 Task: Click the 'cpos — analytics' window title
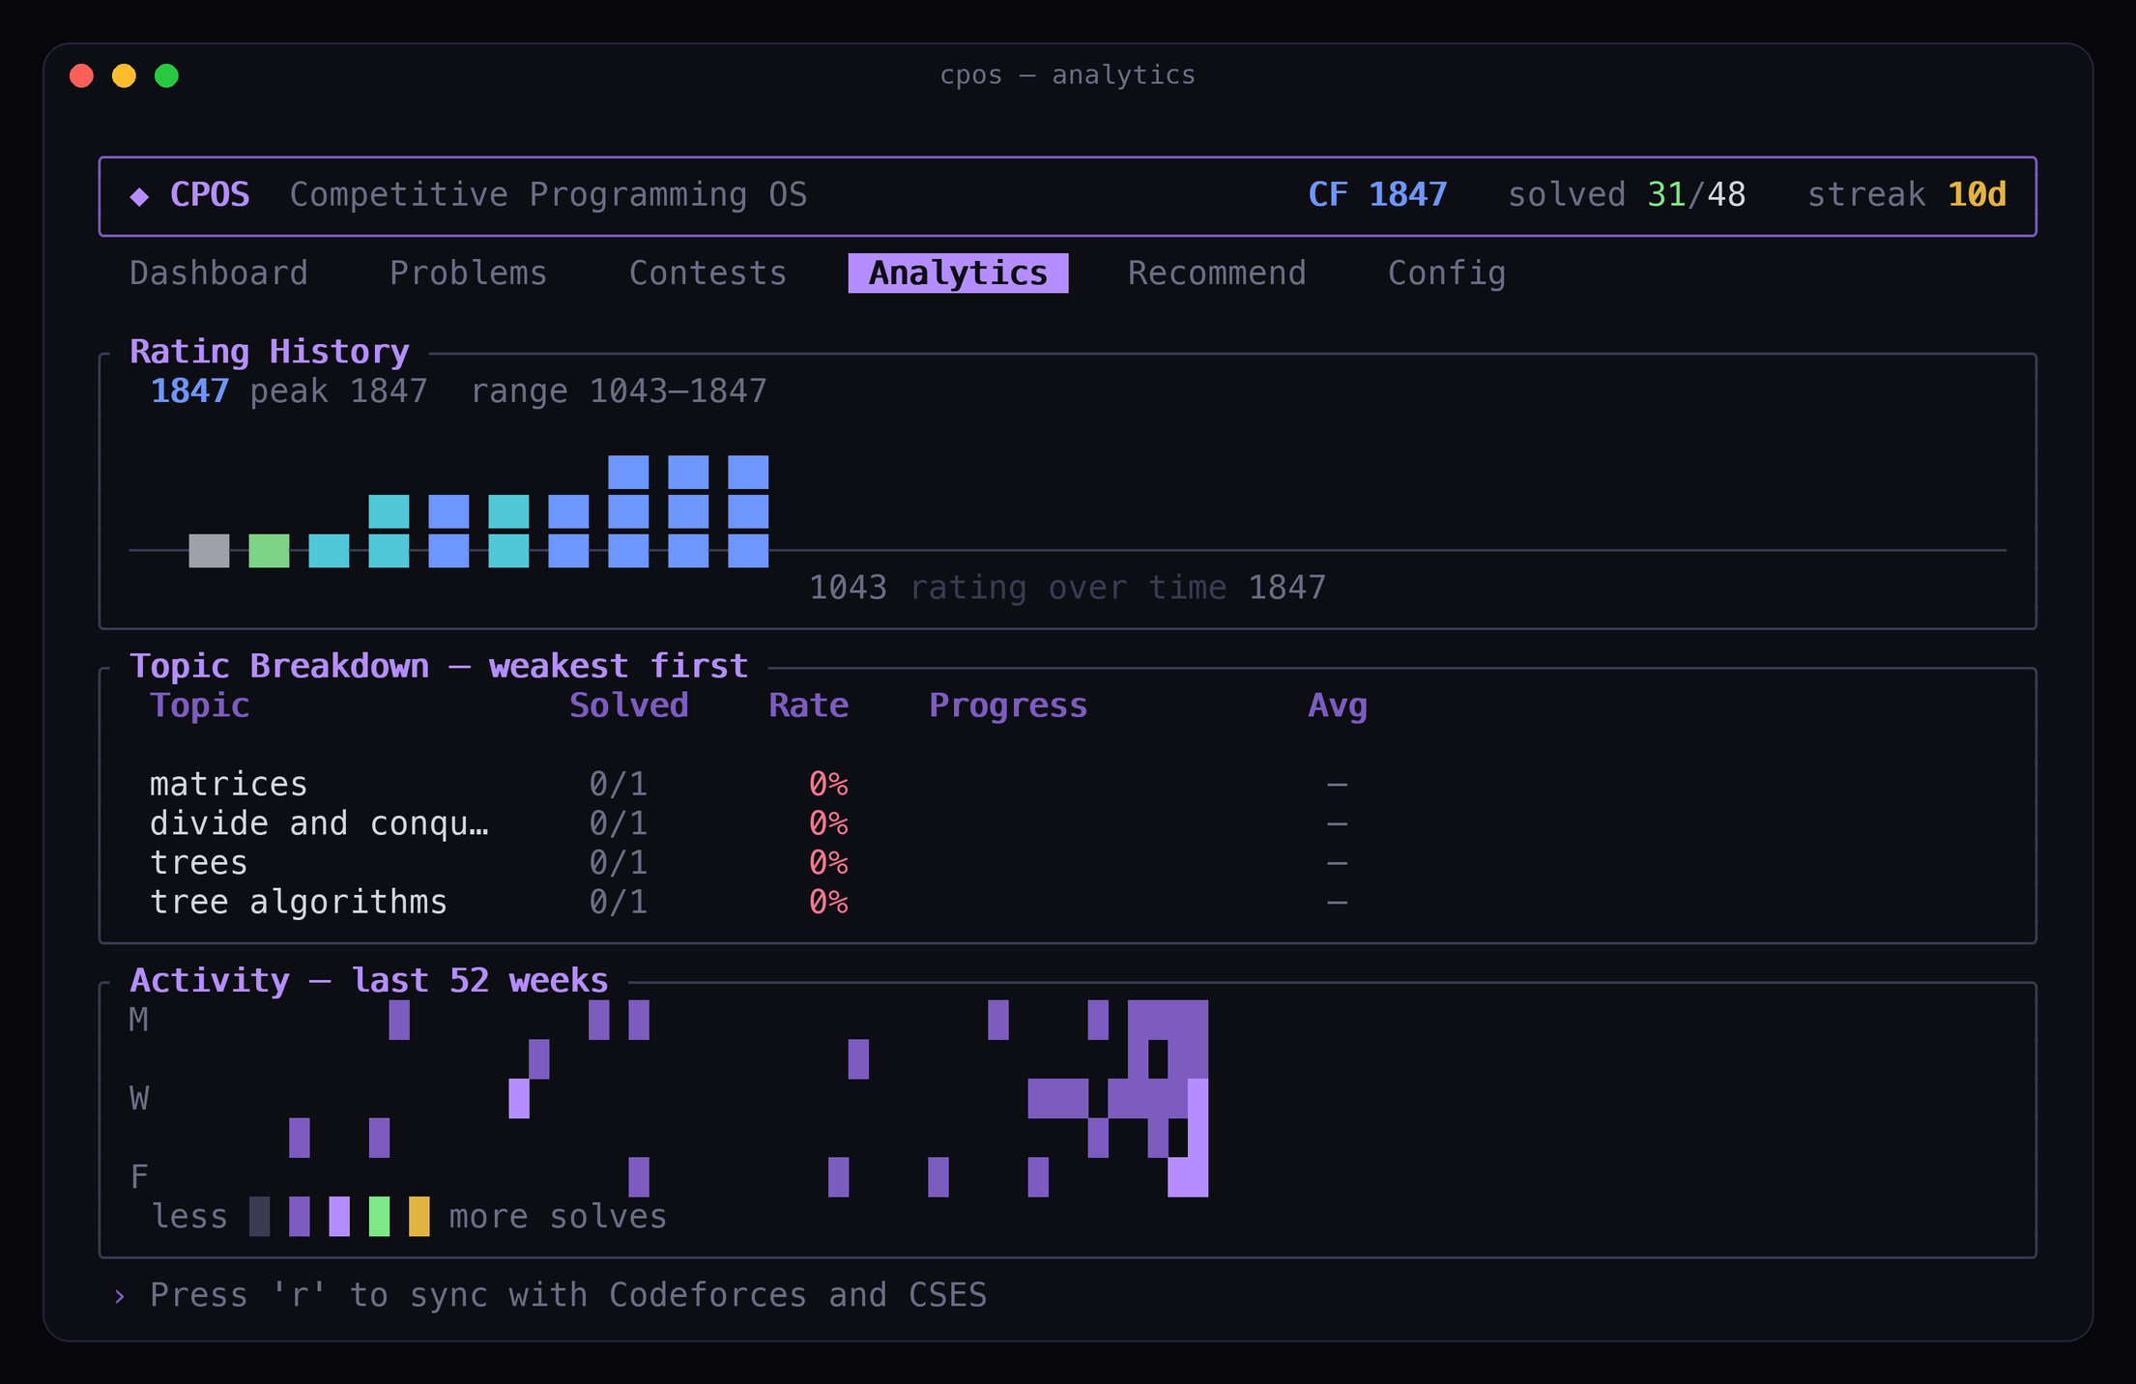[x=1067, y=75]
